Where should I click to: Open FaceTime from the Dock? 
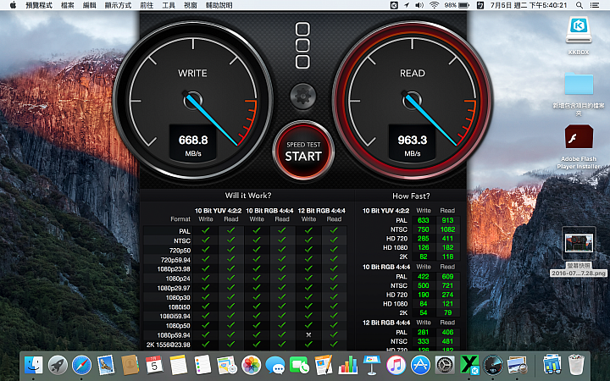tap(299, 365)
